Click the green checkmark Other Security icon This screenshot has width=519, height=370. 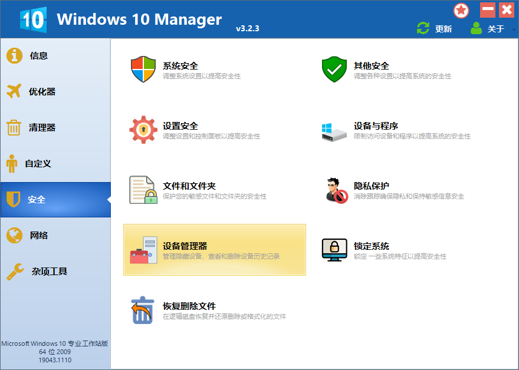(x=334, y=70)
